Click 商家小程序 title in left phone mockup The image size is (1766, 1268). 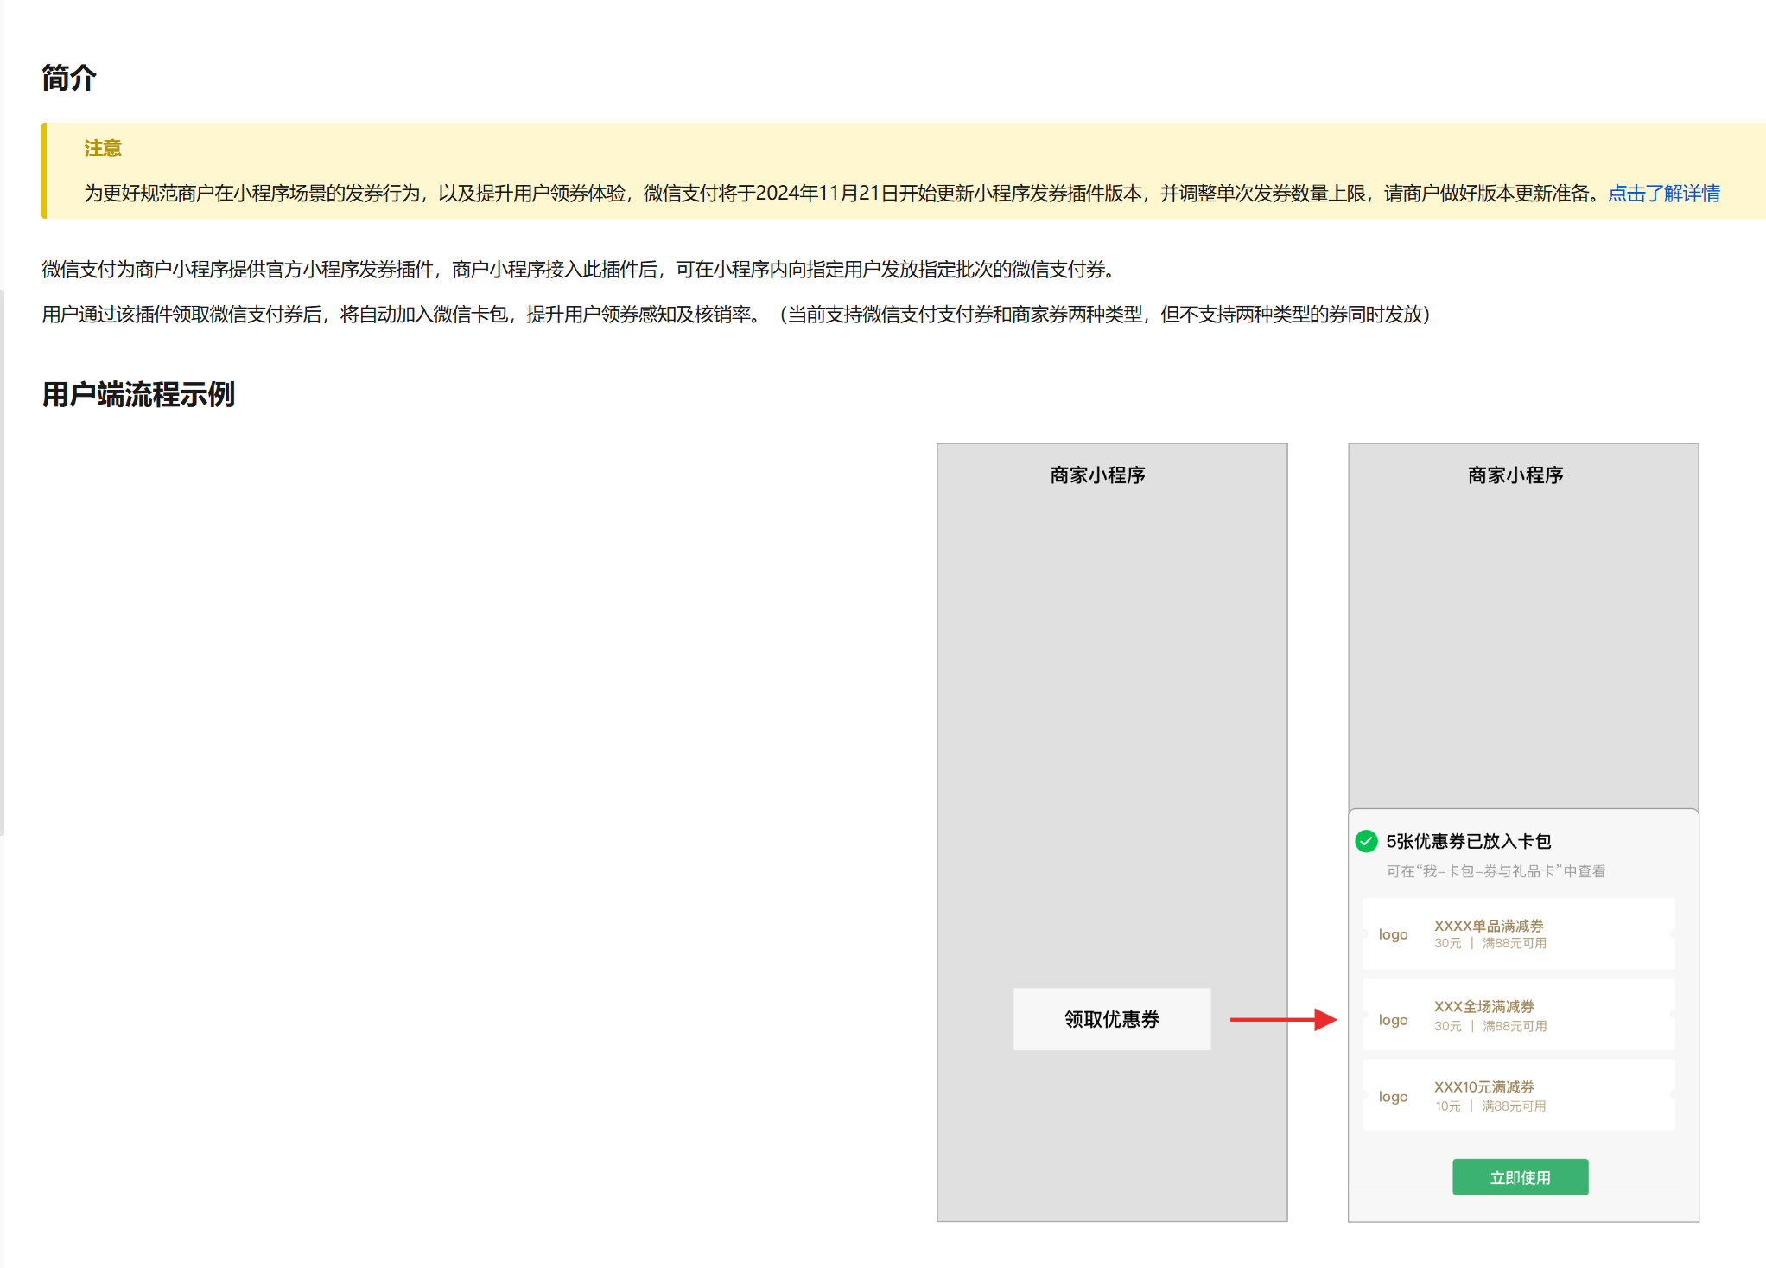1097,475
